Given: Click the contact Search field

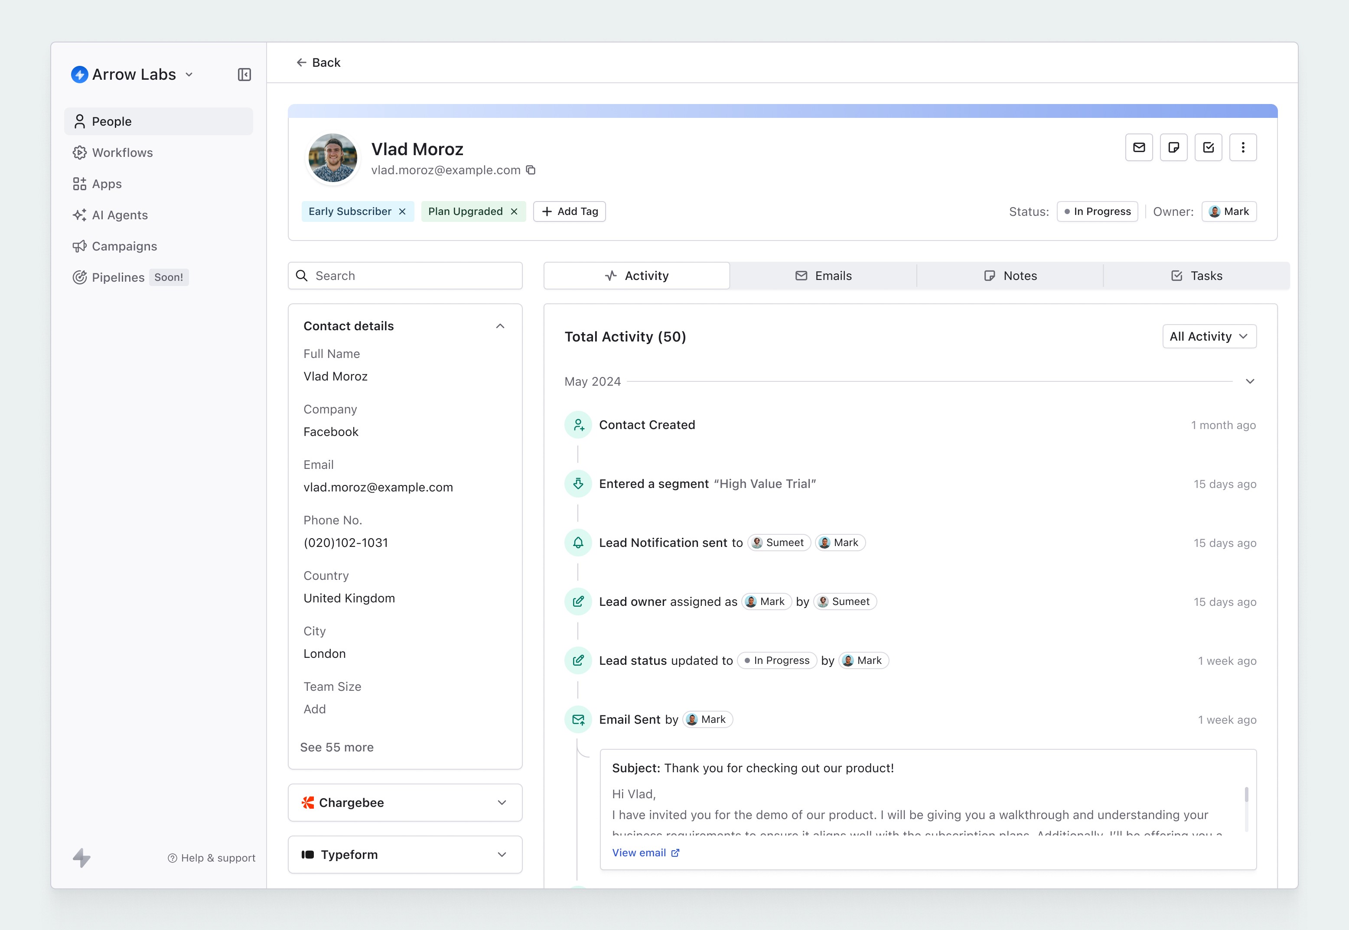Looking at the screenshot, I should 405,276.
